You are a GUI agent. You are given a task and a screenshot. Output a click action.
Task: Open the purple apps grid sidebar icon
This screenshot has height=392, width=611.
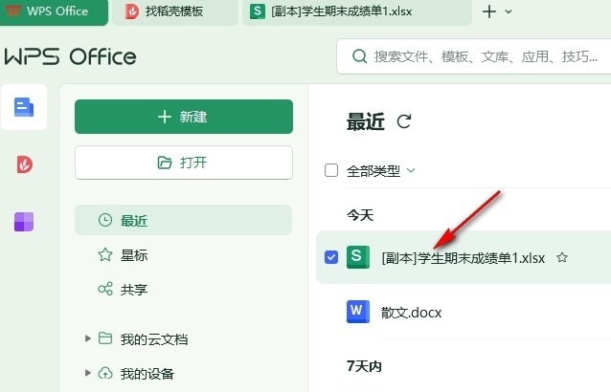(24, 222)
